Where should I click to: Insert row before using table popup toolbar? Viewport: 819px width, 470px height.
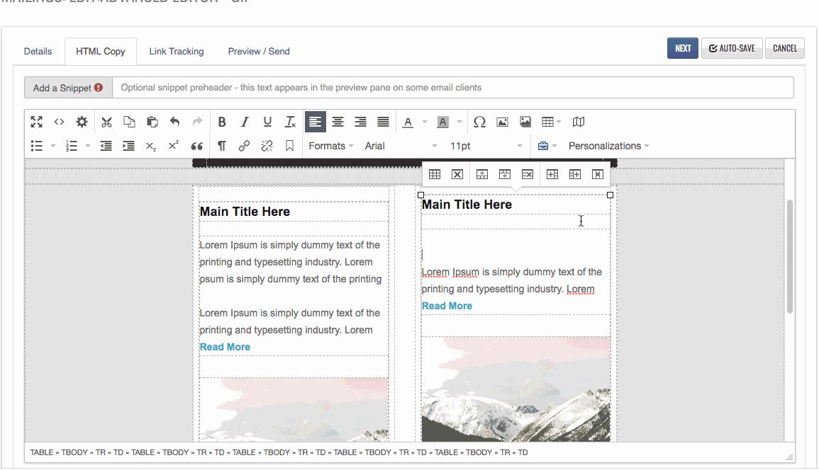pyautogui.click(x=481, y=174)
